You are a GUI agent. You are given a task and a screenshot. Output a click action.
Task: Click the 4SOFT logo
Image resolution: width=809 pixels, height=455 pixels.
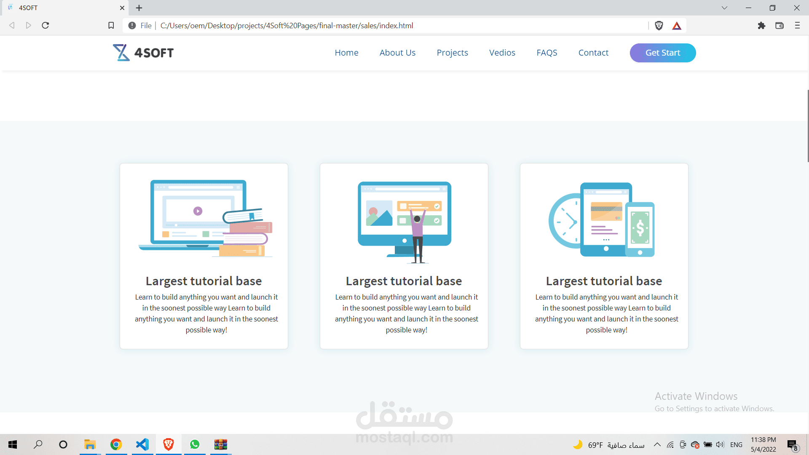pyautogui.click(x=143, y=53)
